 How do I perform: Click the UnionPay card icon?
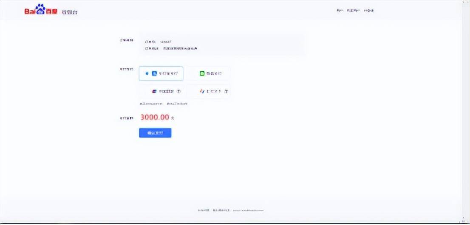point(154,91)
